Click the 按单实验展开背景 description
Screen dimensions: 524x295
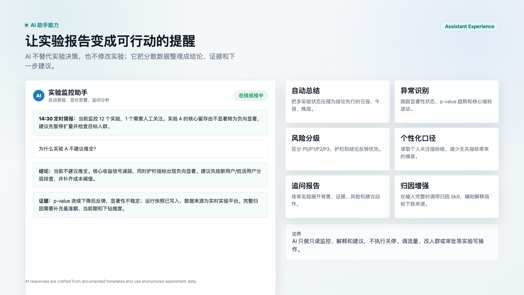point(336,200)
